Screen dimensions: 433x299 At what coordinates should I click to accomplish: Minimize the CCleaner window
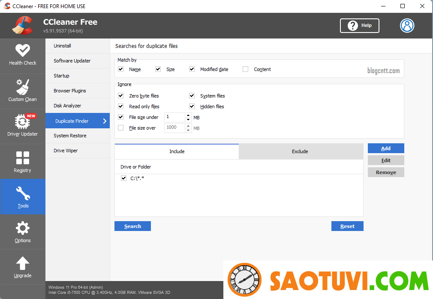coord(383,6)
